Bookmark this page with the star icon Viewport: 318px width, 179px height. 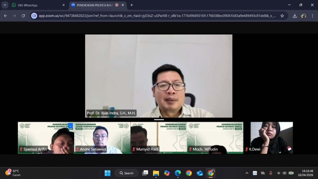pos(282,16)
